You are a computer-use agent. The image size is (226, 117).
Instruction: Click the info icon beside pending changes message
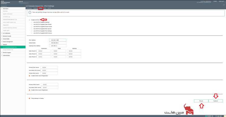pyautogui.click(x=30, y=12)
